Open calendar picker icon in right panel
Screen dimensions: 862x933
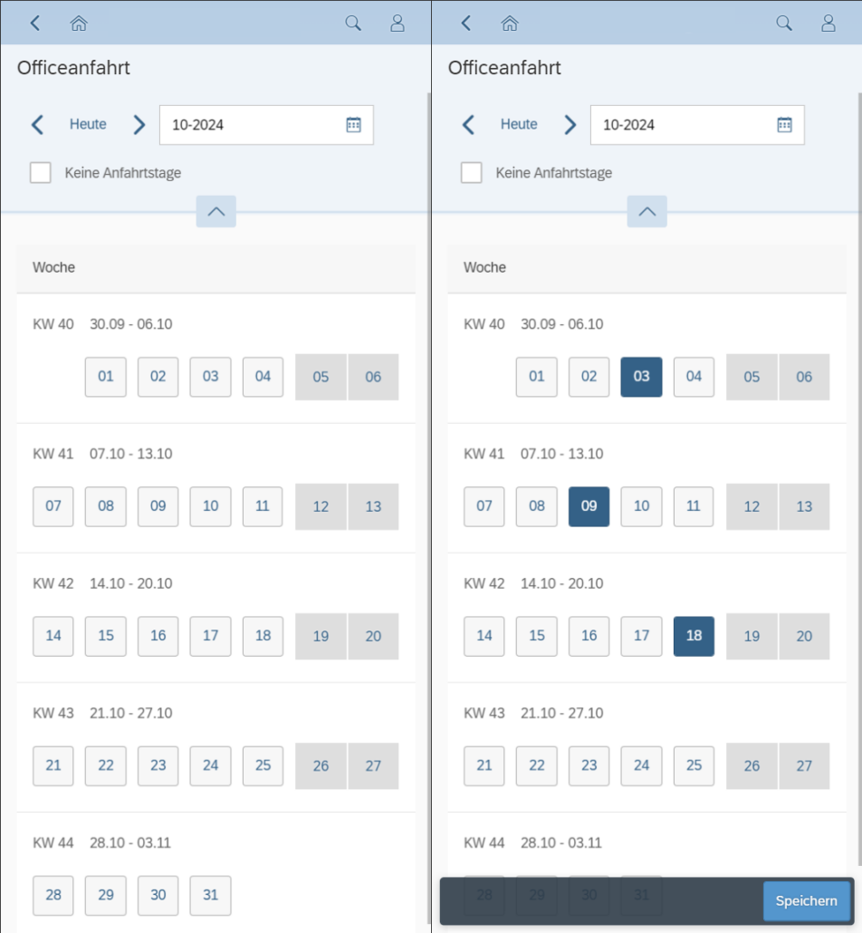784,125
